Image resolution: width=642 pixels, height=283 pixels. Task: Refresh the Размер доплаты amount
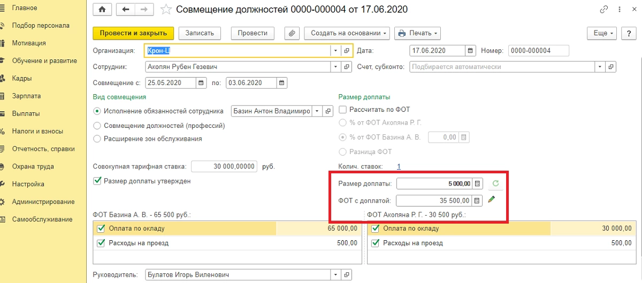[496, 183]
